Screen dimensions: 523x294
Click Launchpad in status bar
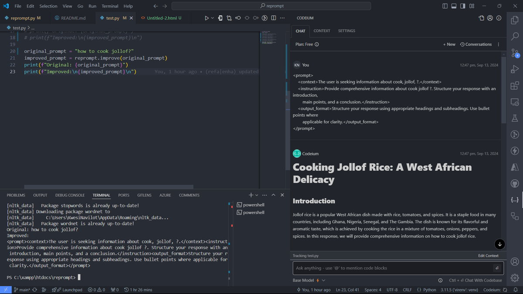[x=68, y=290]
